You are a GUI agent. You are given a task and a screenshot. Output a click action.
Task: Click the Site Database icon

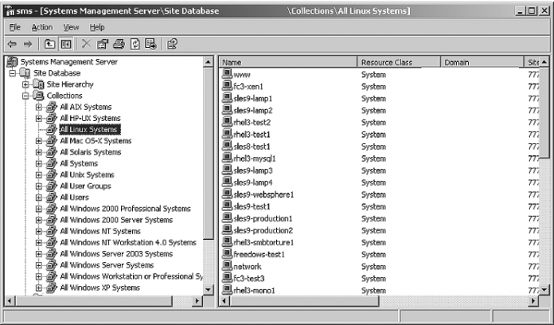point(25,72)
